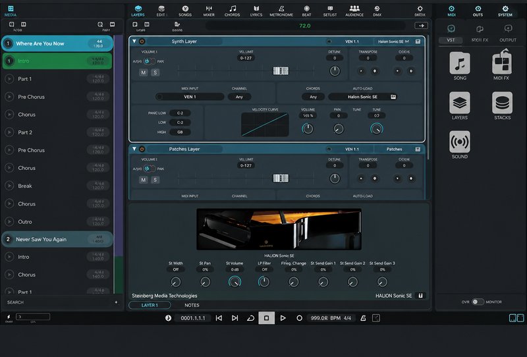Open the Chords Any dropdown
The width and height of the screenshot is (527, 357).
pos(313,97)
